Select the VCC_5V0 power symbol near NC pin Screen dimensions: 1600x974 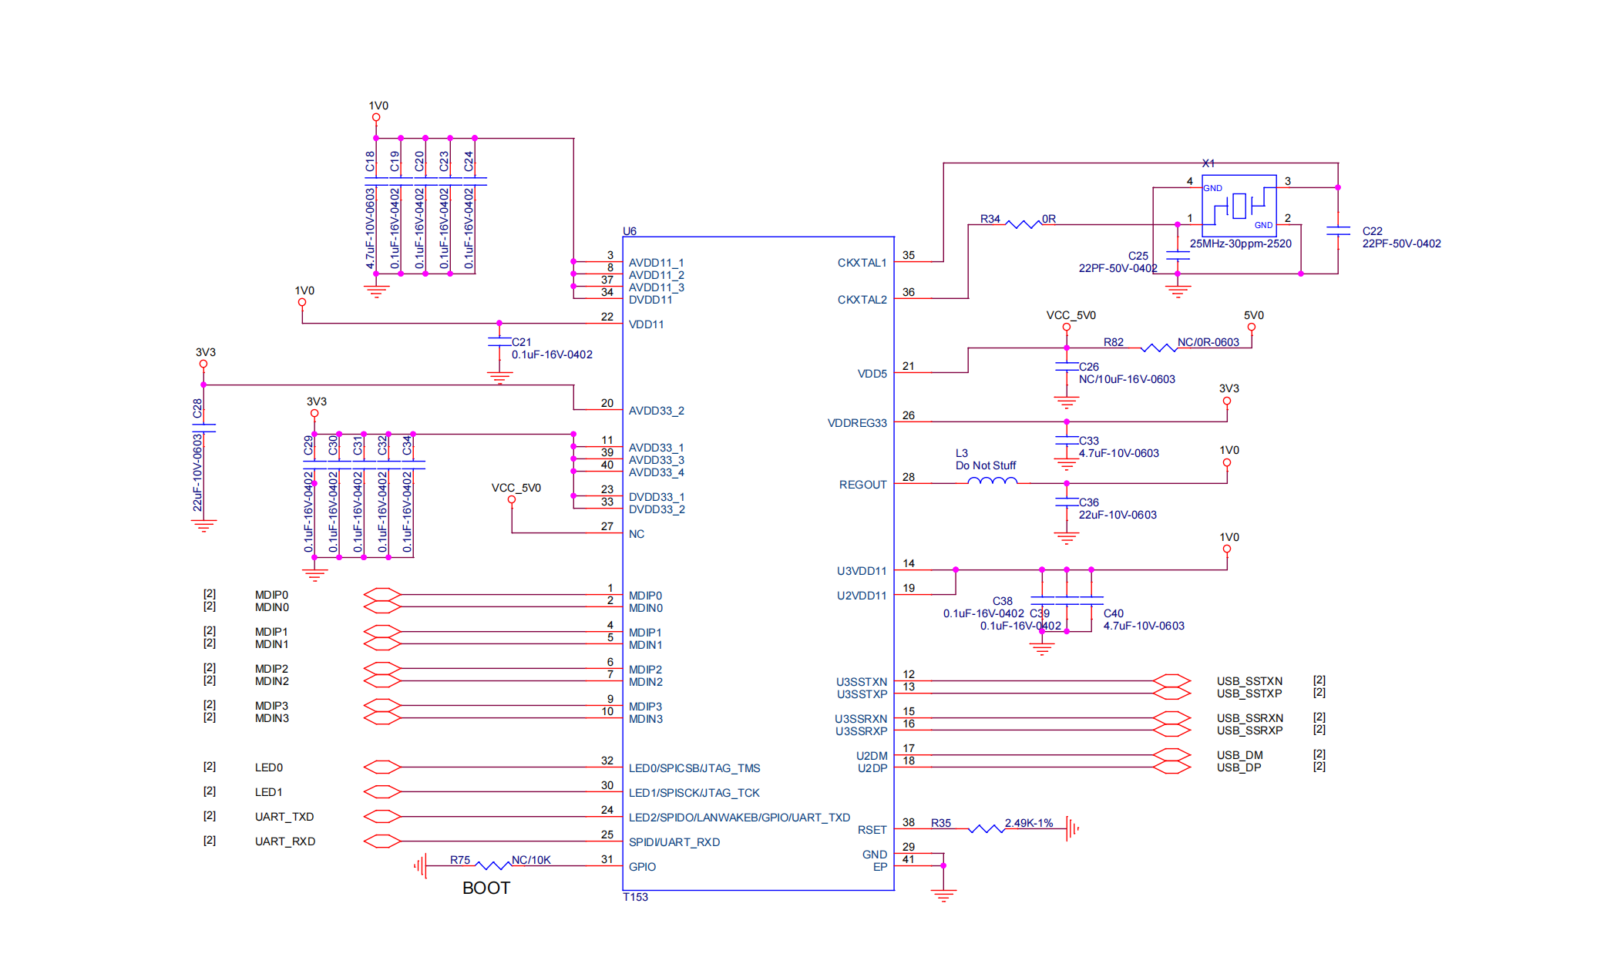(512, 499)
